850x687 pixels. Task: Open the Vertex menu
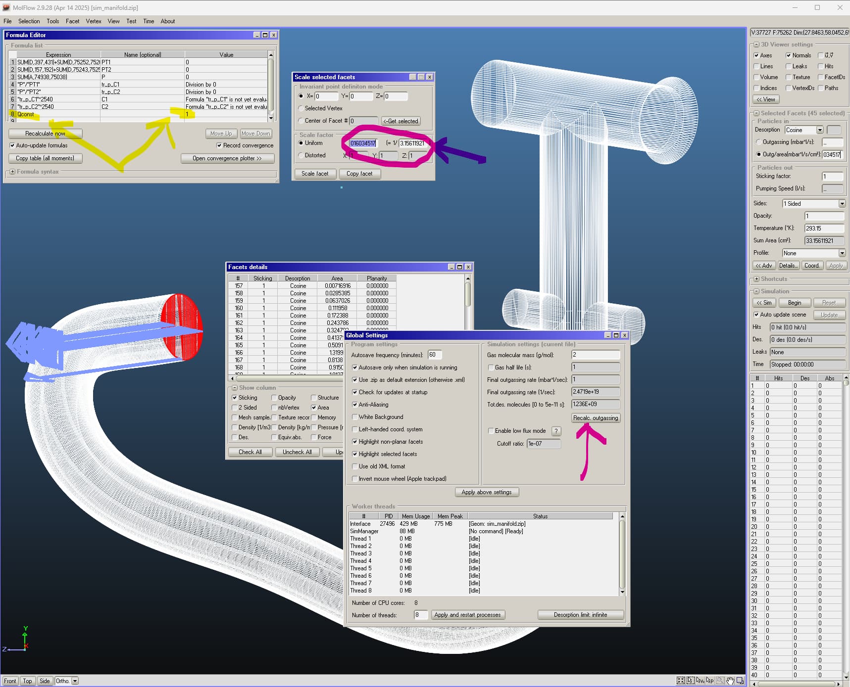coord(94,21)
